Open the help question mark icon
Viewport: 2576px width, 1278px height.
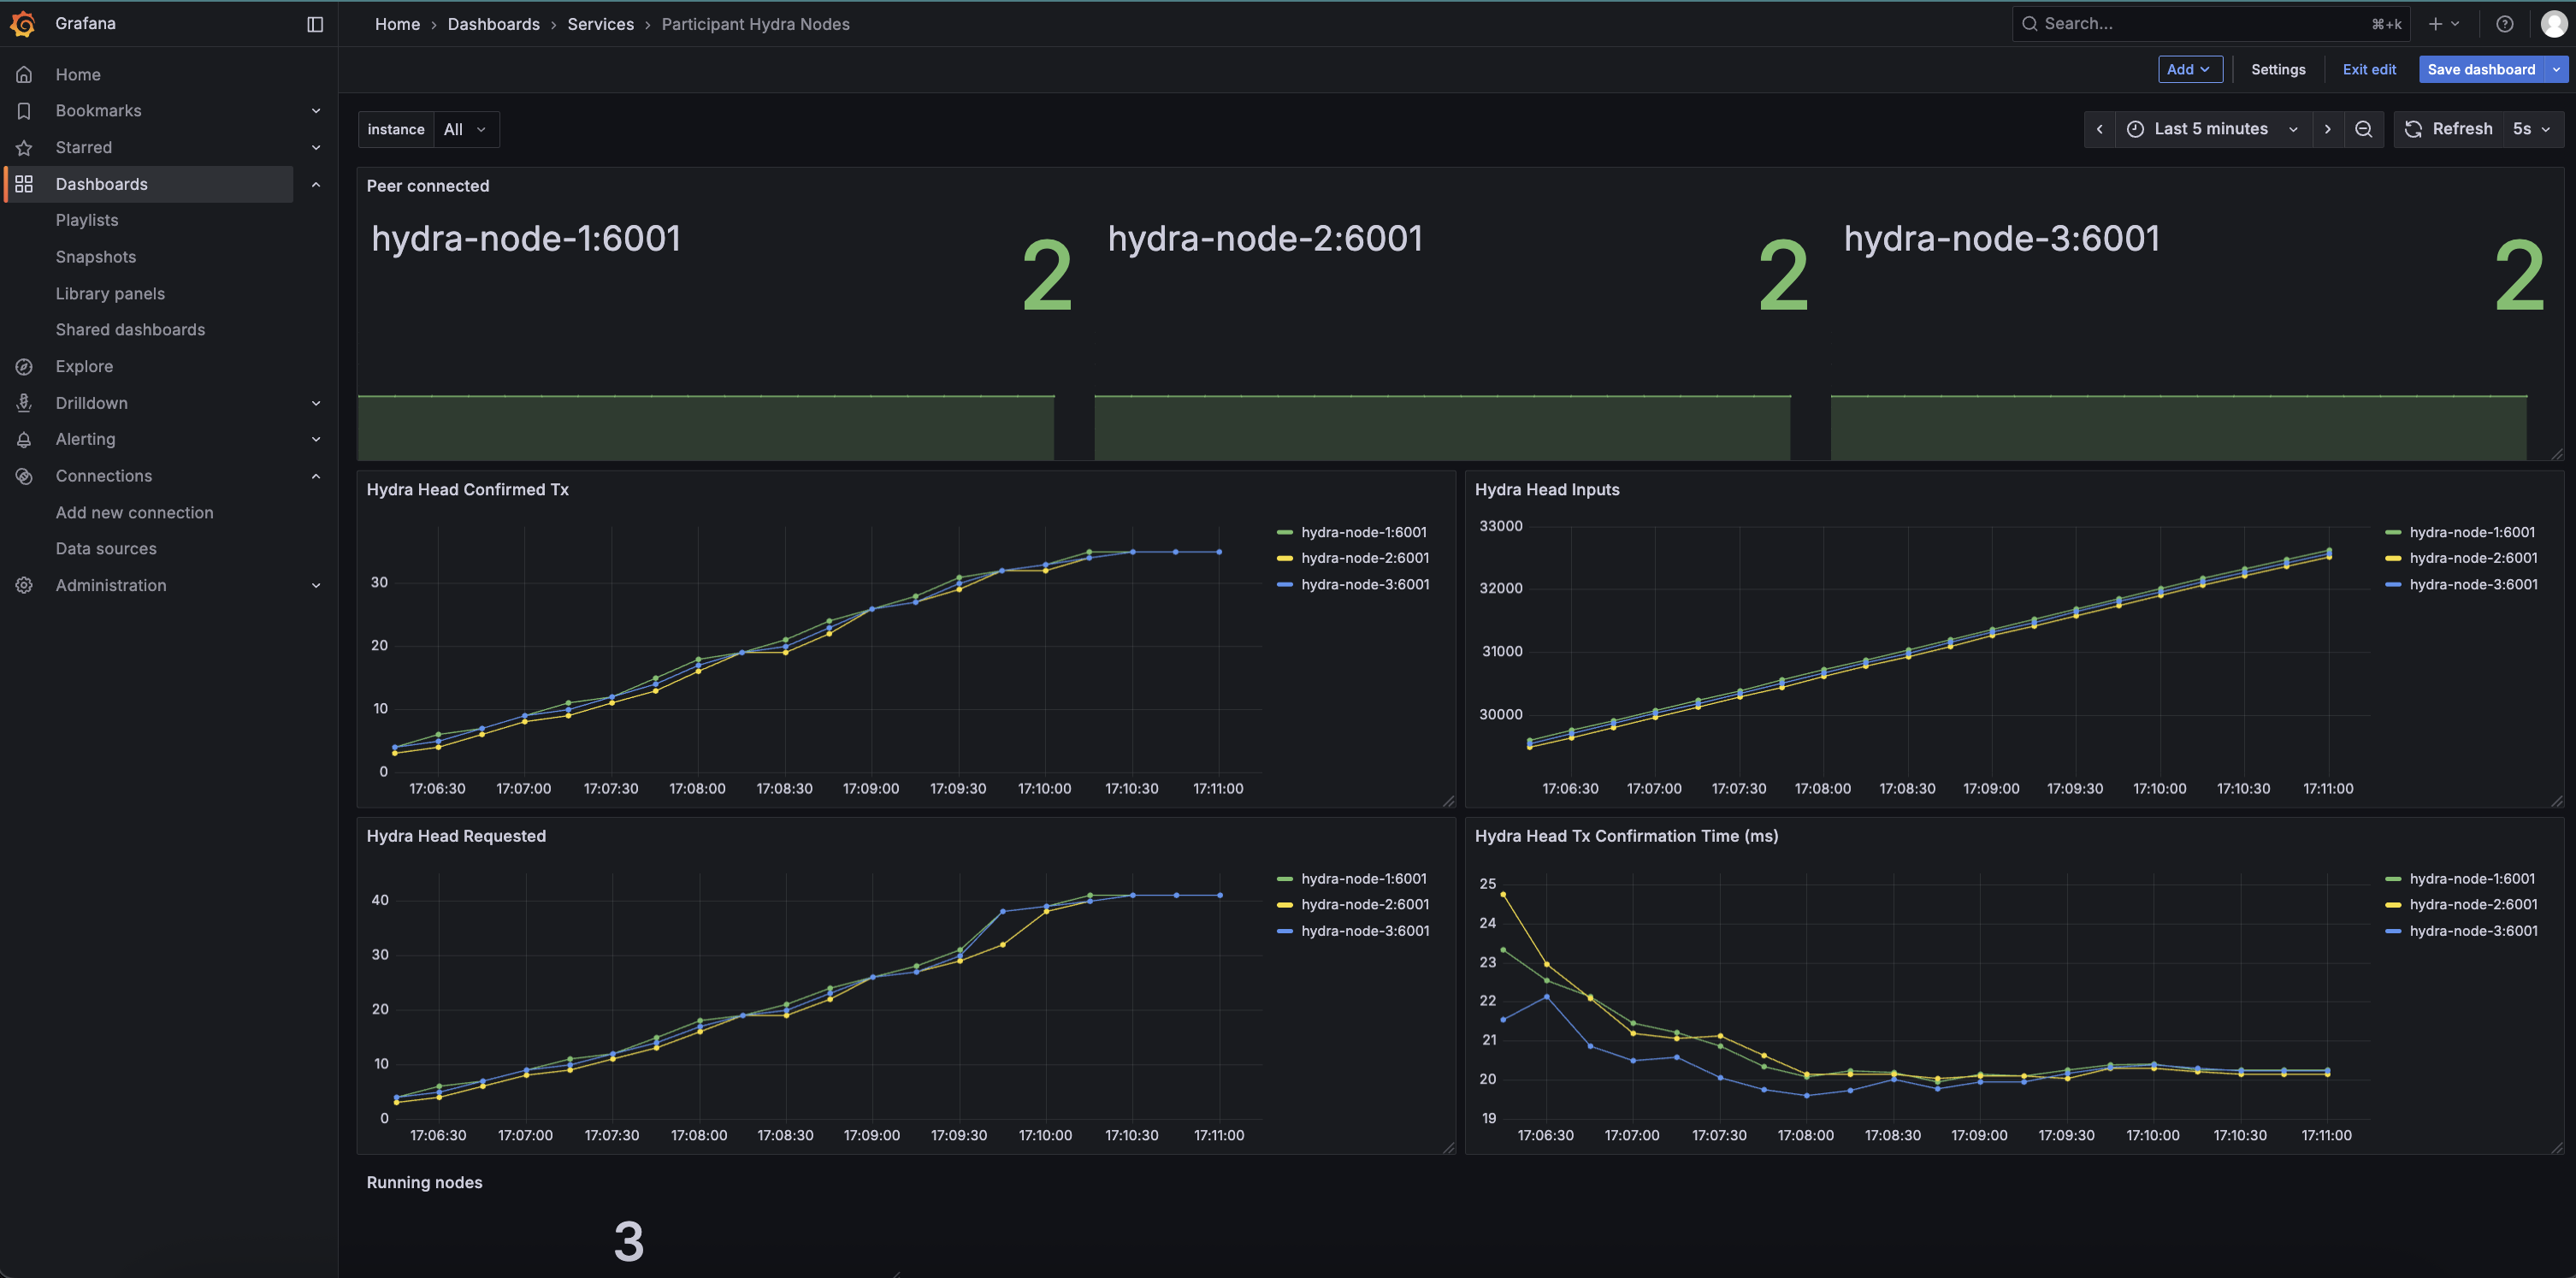tap(2504, 24)
